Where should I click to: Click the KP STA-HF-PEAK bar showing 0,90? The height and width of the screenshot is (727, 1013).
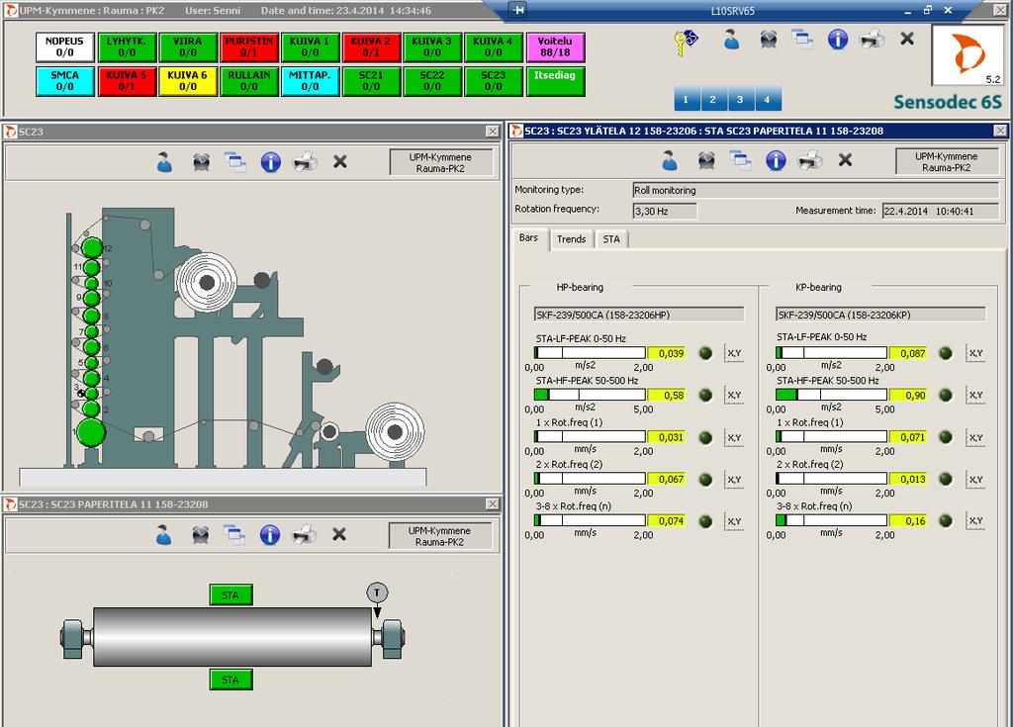[x=831, y=395]
